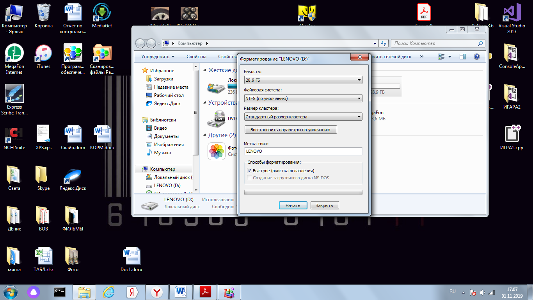Click the format progress bar
533x300 pixels.
[x=303, y=192]
